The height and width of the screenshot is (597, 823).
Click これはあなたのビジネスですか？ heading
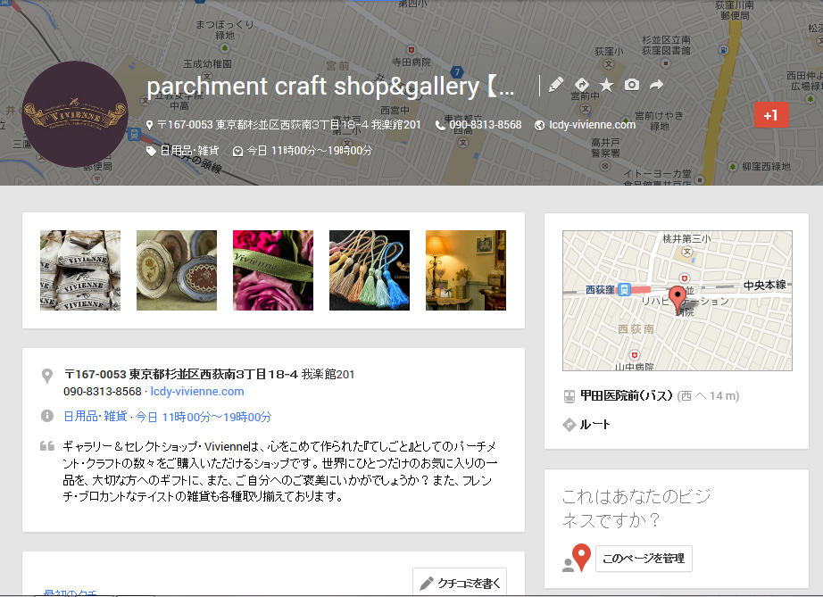point(636,508)
